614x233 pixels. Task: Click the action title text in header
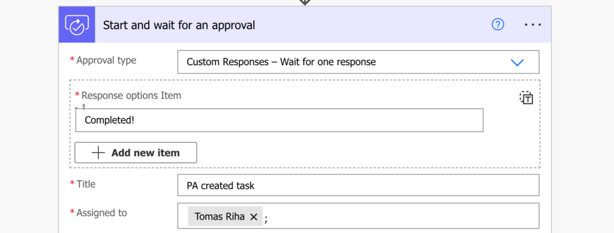pyautogui.click(x=179, y=25)
